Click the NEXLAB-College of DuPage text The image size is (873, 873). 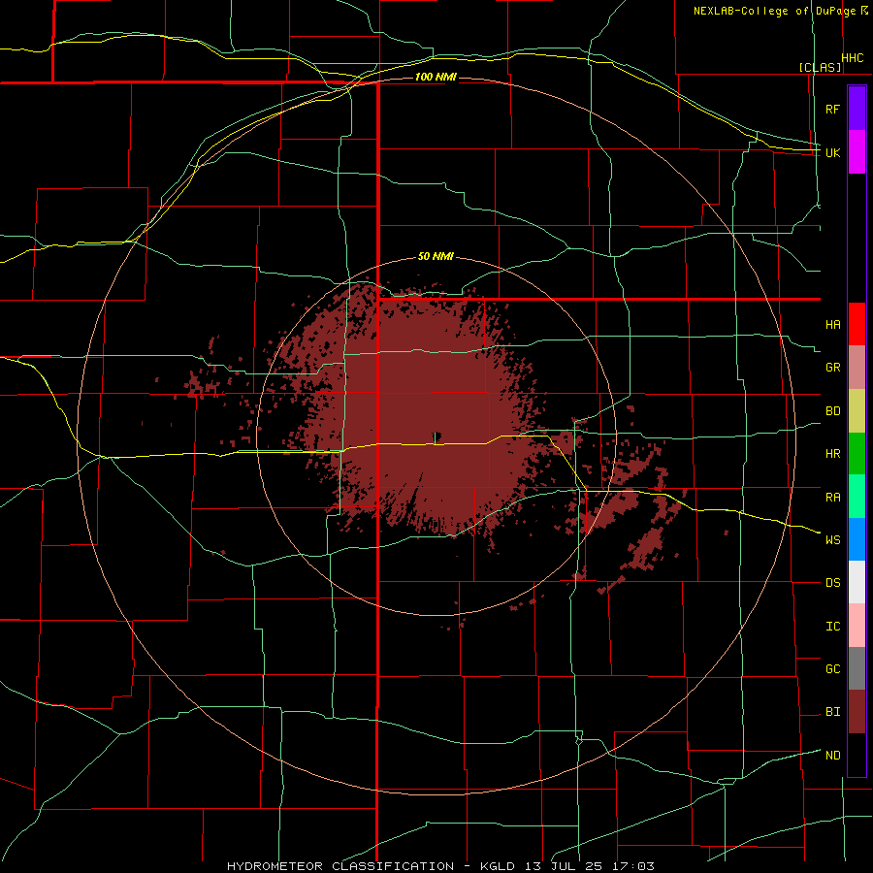tap(775, 11)
